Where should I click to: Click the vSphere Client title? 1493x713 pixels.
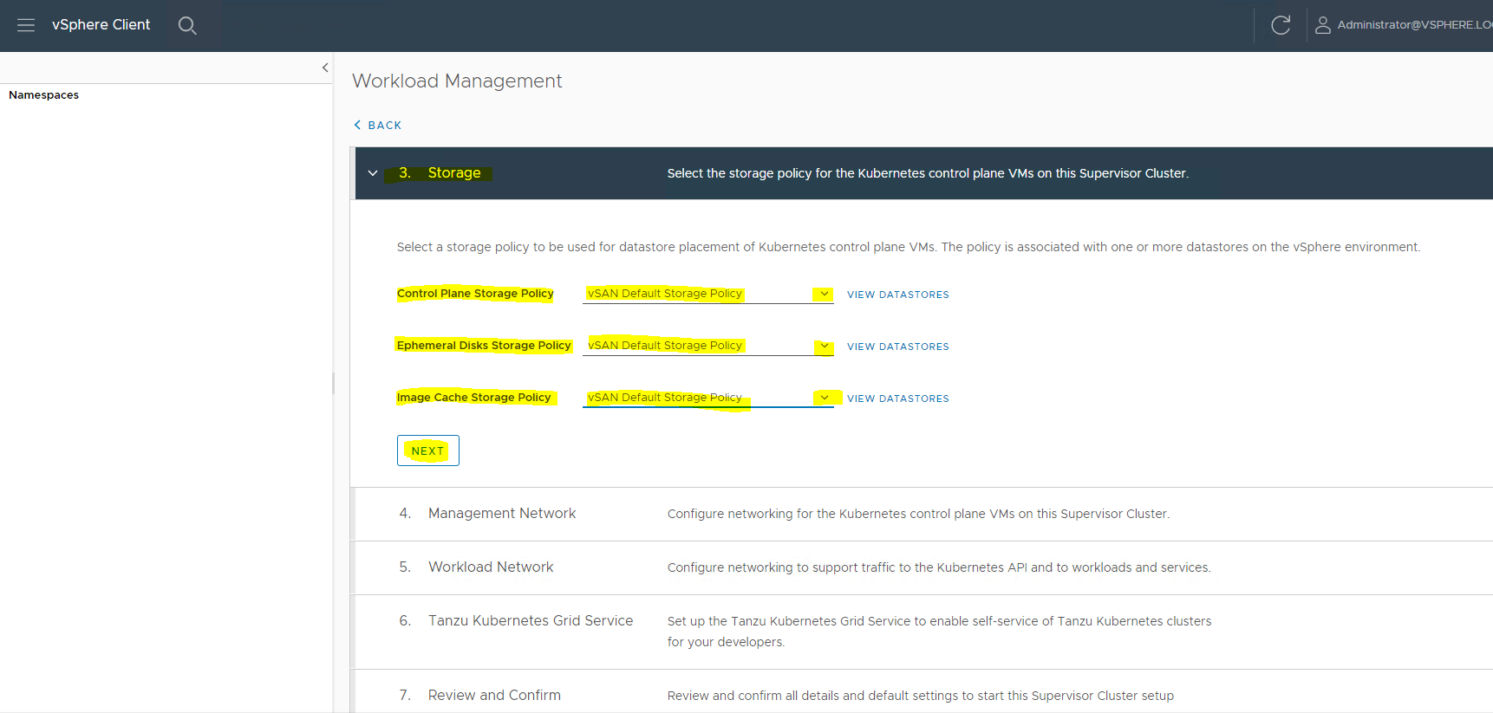pos(101,25)
